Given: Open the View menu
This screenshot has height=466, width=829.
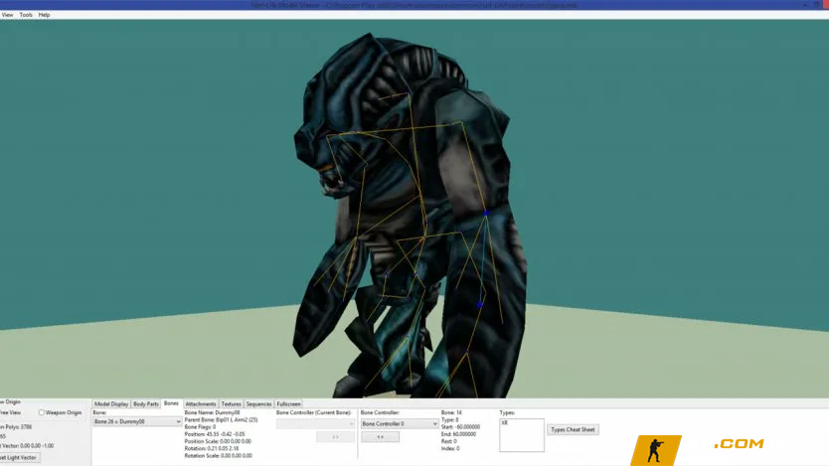Looking at the screenshot, I should point(7,15).
